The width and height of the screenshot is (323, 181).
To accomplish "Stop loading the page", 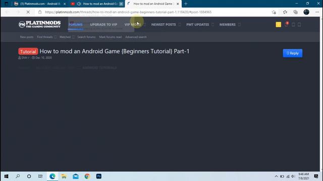I will tap(28, 12).
